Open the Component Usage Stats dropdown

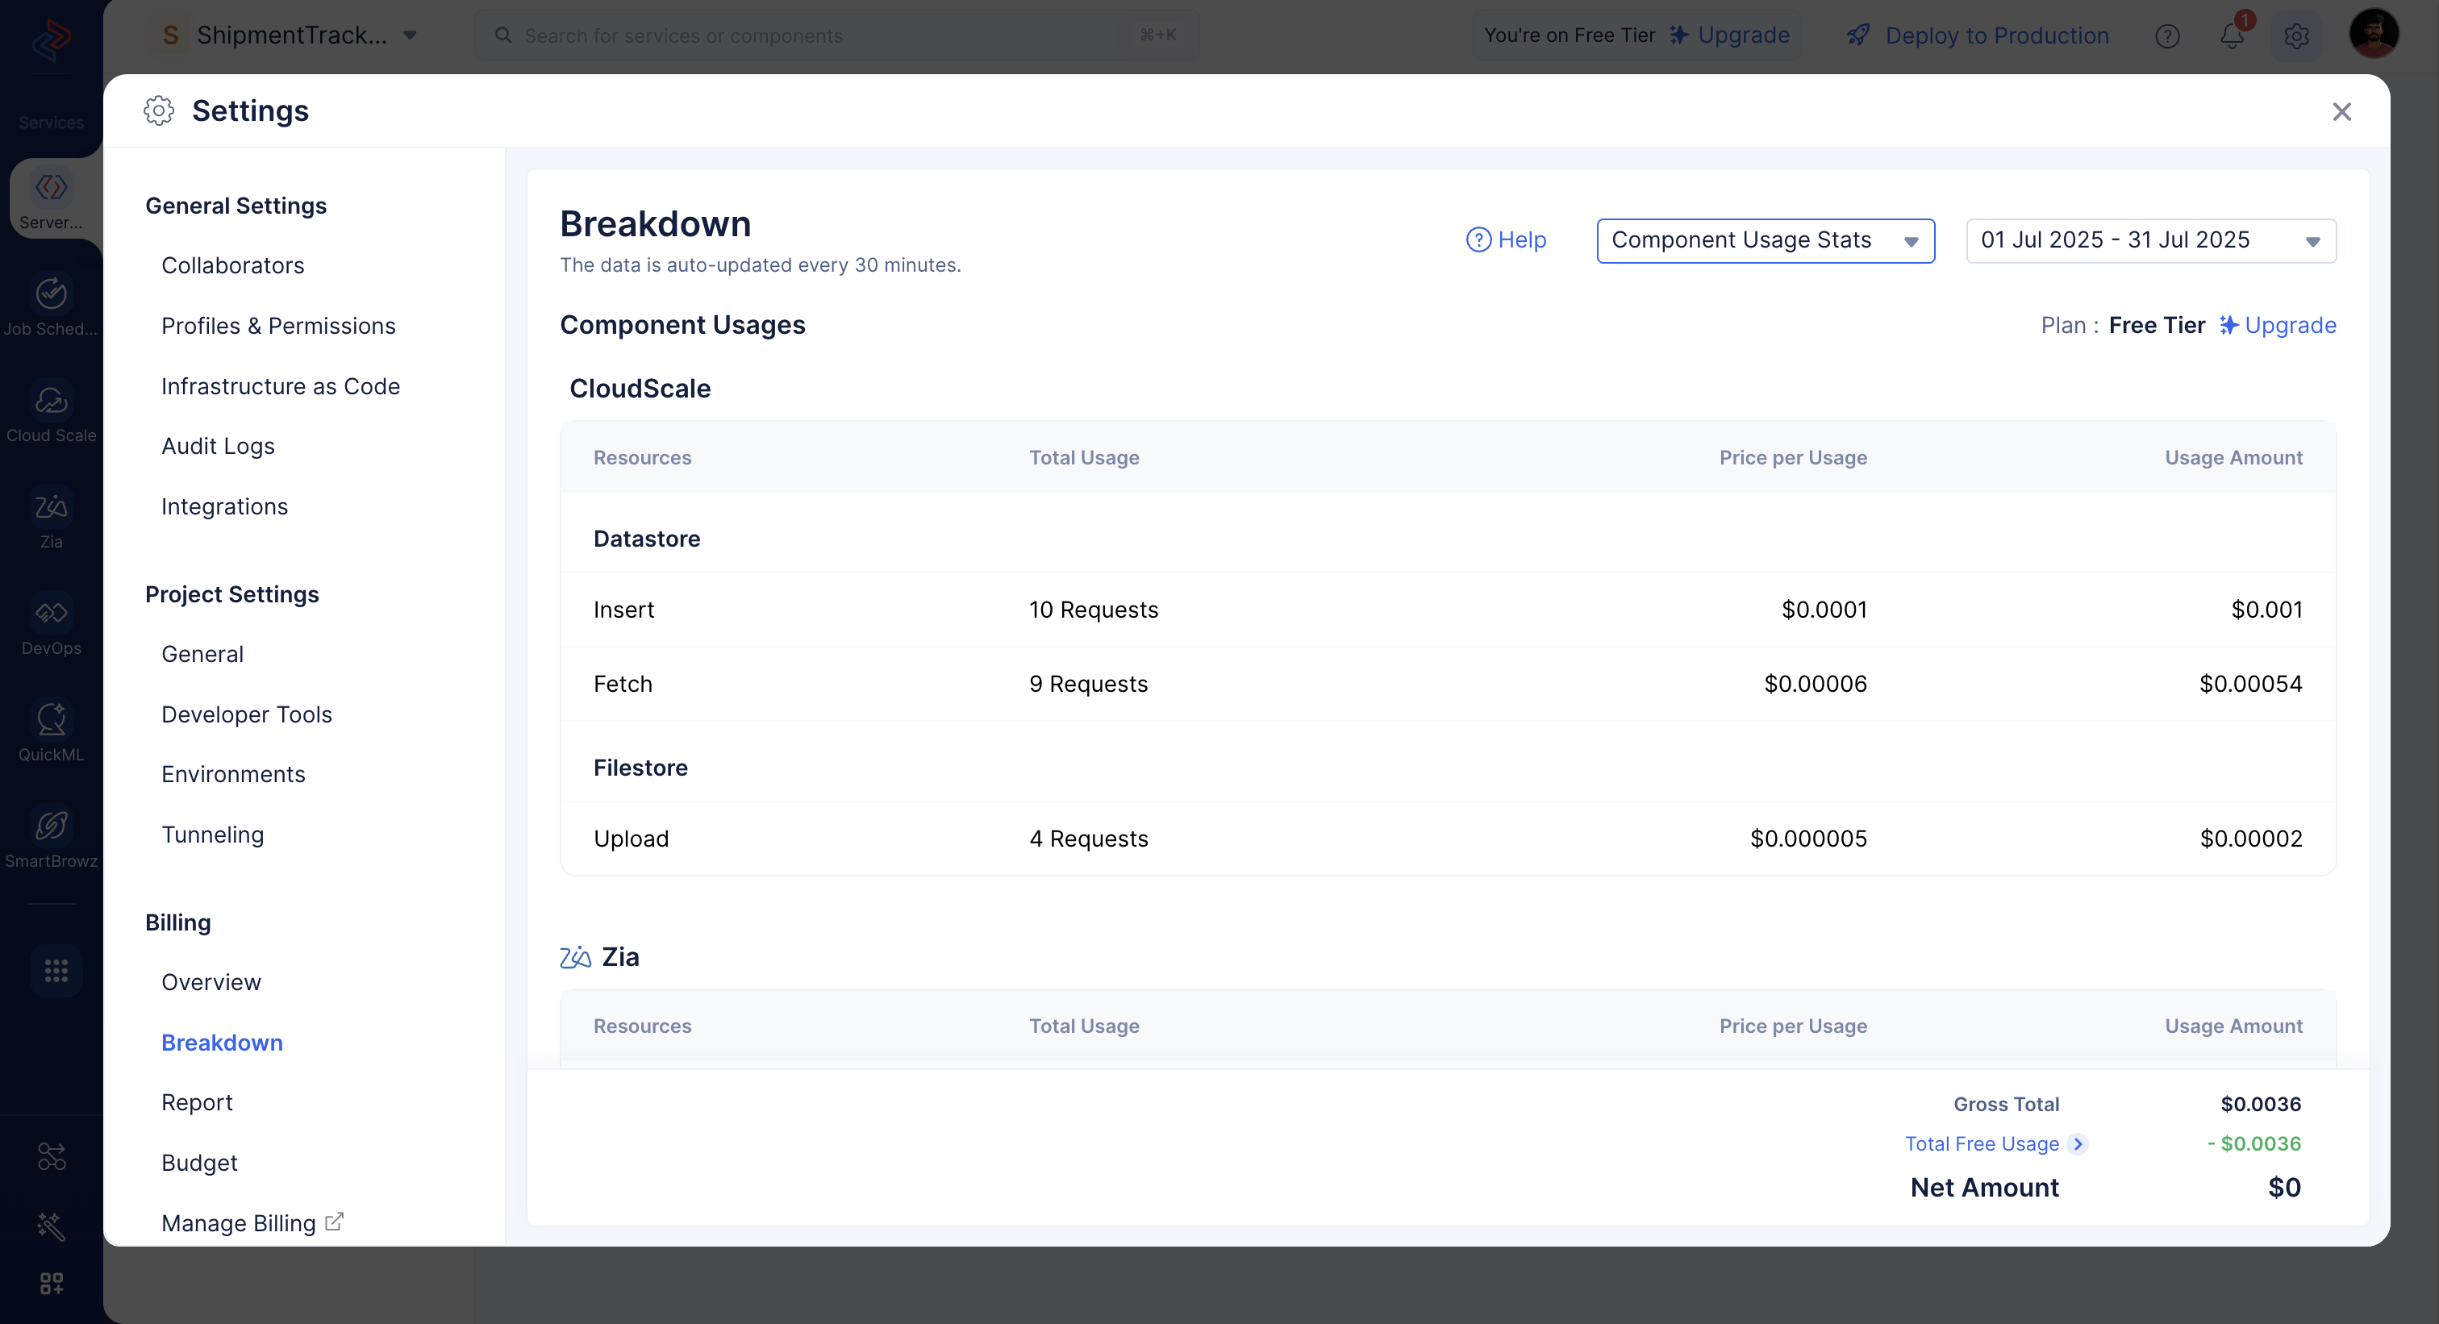[1765, 240]
